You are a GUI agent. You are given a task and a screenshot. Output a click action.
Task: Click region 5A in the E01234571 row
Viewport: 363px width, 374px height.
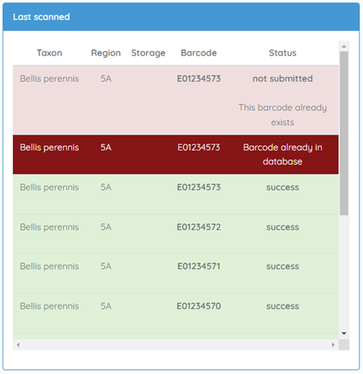pyautogui.click(x=106, y=267)
